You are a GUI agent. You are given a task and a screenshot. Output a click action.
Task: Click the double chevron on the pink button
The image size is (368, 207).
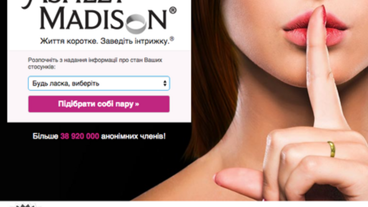point(137,104)
